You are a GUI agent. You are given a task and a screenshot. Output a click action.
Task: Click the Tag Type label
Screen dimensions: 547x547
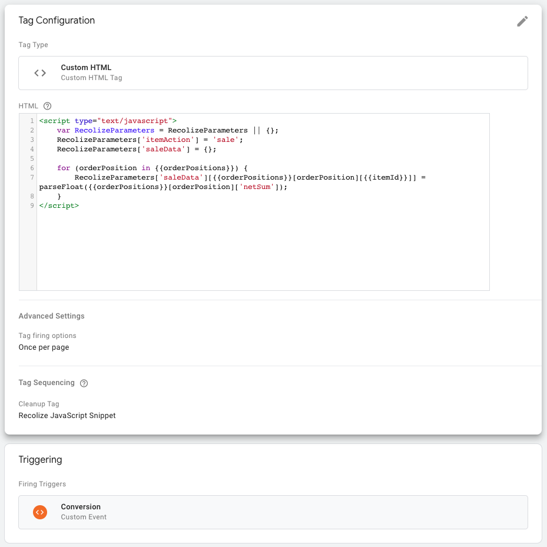click(33, 45)
